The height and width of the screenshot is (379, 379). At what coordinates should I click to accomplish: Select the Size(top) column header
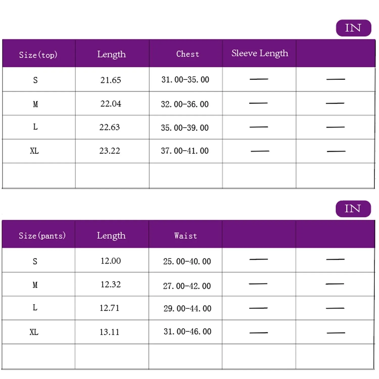38,55
